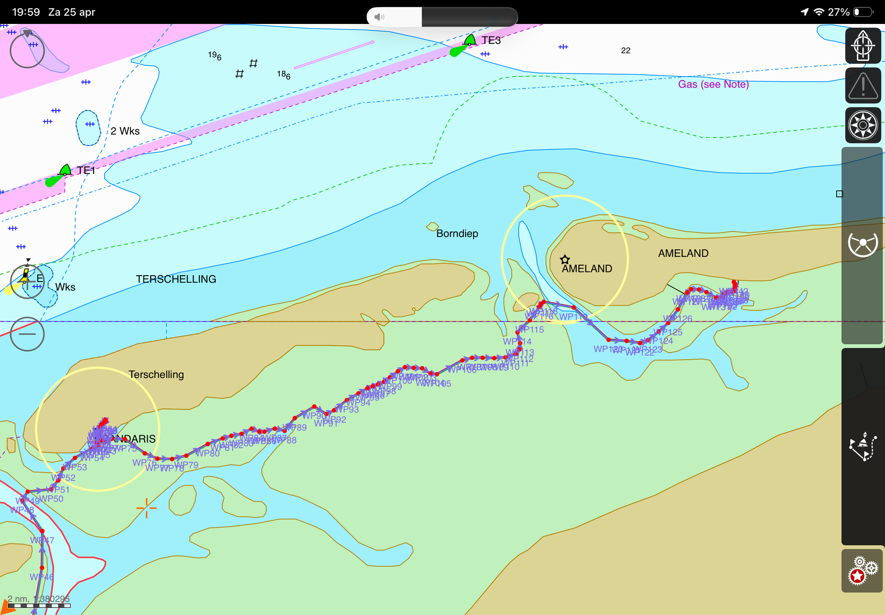Adjust the volume slider at top
885x615 pixels.
(x=442, y=17)
